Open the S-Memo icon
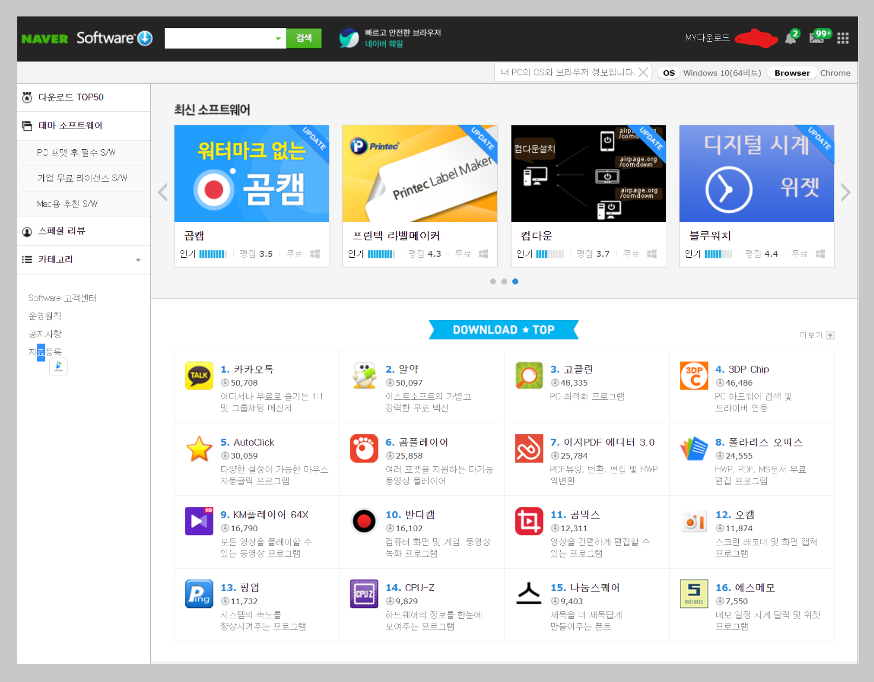The width and height of the screenshot is (874, 682). (x=694, y=594)
